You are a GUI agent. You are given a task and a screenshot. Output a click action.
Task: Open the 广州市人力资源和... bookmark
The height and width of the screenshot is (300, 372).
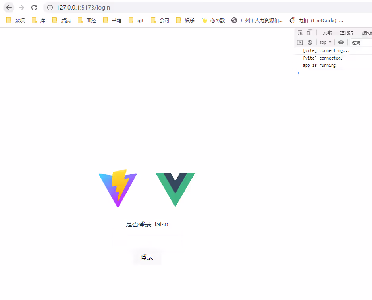point(257,20)
